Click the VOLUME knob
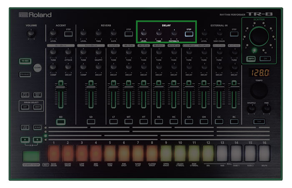Screen dimensions: 292x188 coord(31,34)
